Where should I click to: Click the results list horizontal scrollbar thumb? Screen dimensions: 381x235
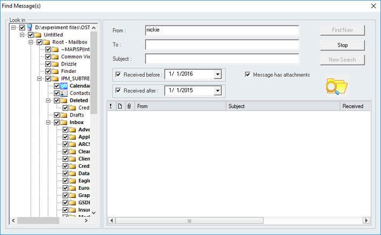pyautogui.click(x=189, y=221)
